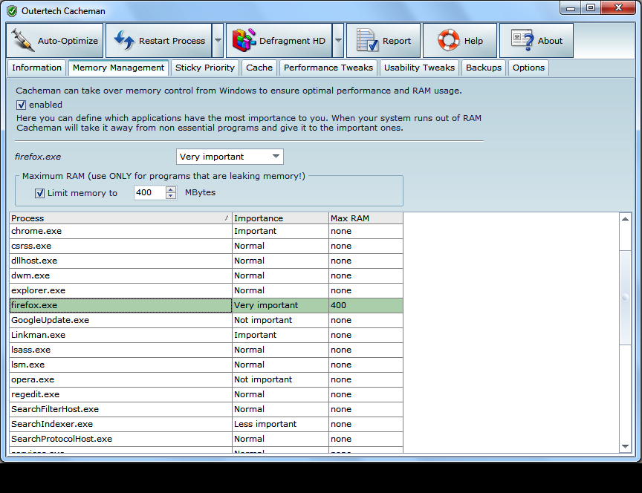The image size is (642, 493).
Task: Click the Important cell for Linkman.exe
Action: point(280,335)
